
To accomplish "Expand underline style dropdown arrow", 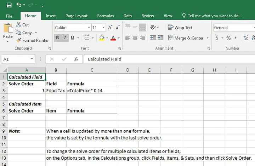I will tap(78, 38).
